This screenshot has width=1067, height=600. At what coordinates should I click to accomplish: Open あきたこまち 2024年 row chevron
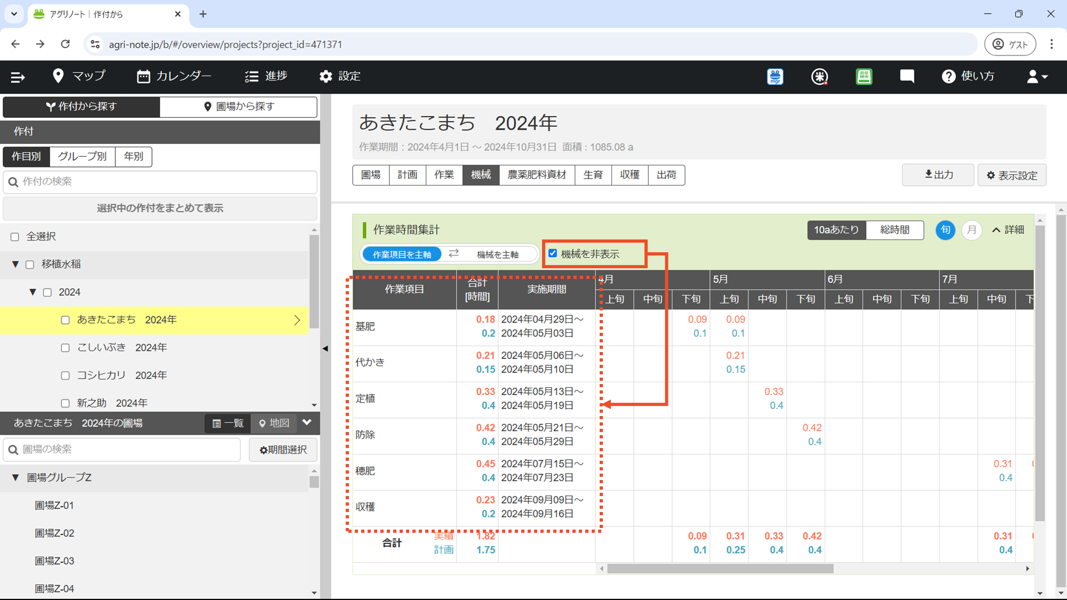tap(297, 320)
